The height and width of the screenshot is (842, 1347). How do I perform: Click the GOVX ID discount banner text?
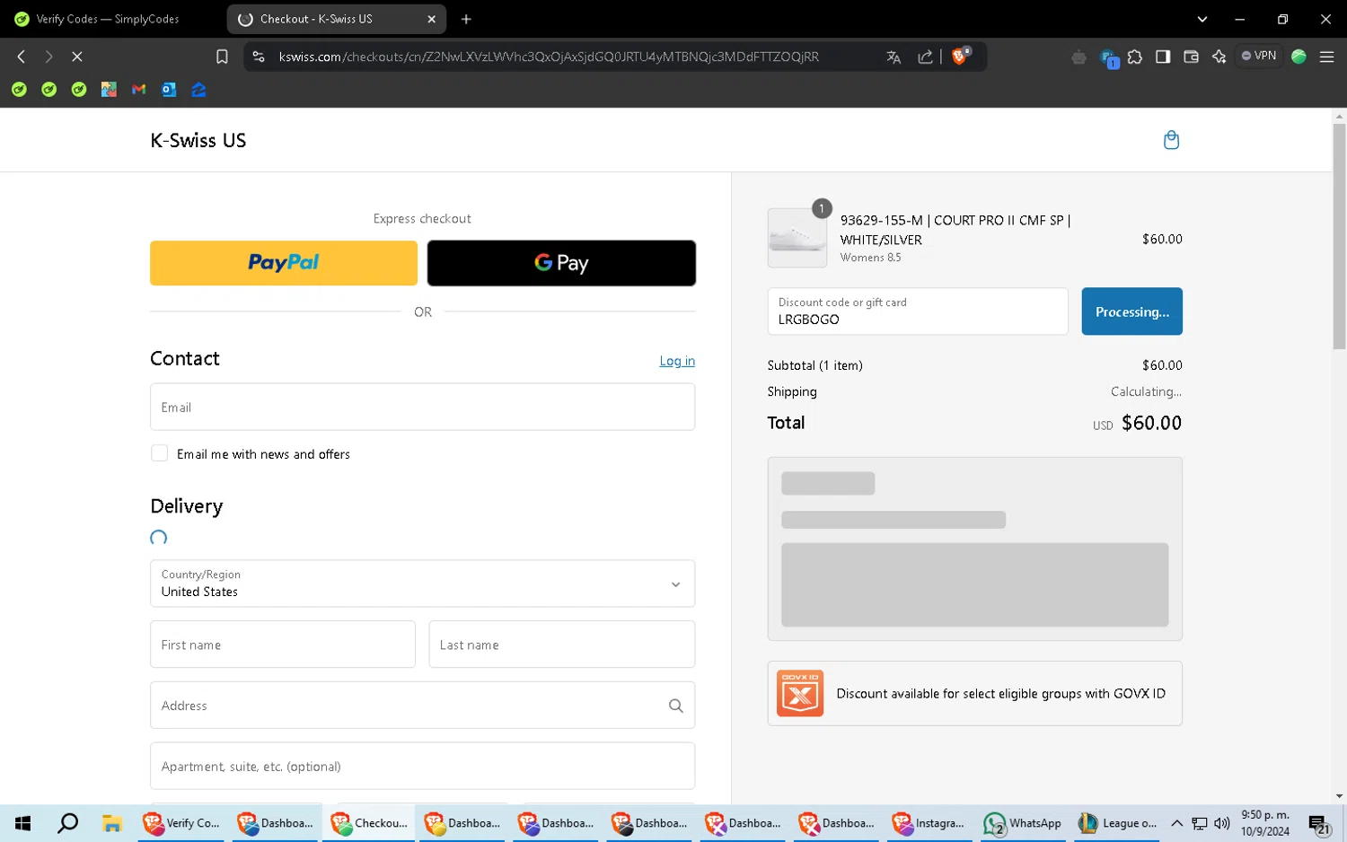click(x=1000, y=694)
